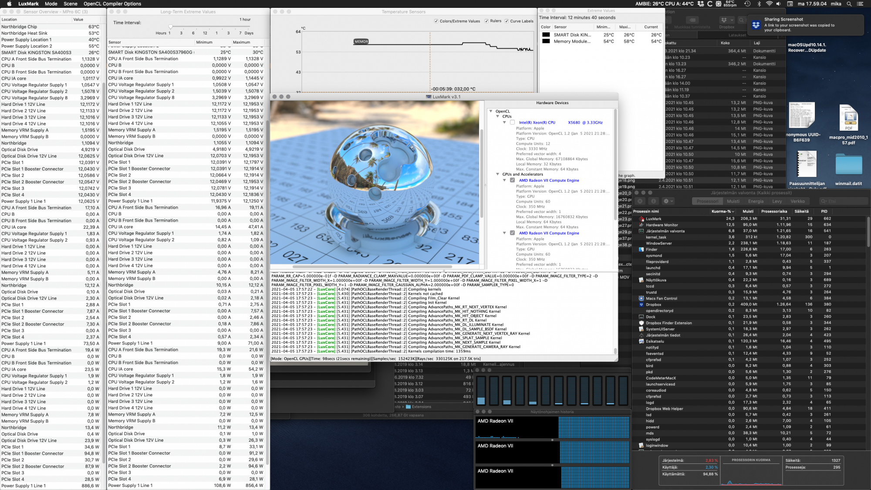
Task: Click the process info button in Activity Monitor
Action: coord(653,201)
